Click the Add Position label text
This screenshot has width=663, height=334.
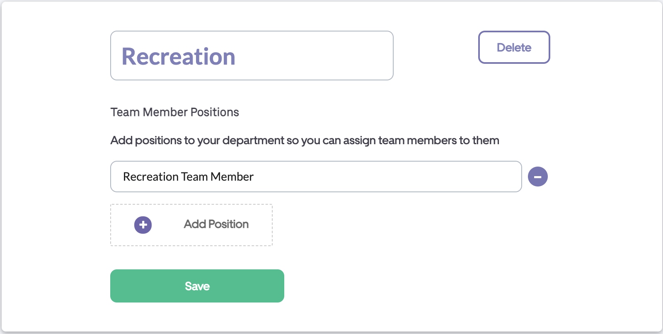pyautogui.click(x=216, y=224)
